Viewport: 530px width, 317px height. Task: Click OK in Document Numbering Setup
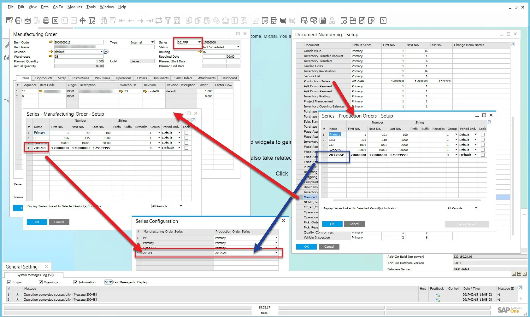pyautogui.click(x=306, y=247)
